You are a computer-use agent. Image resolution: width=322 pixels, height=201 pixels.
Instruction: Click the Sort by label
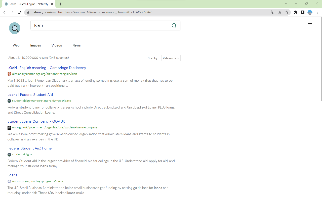click(x=153, y=58)
